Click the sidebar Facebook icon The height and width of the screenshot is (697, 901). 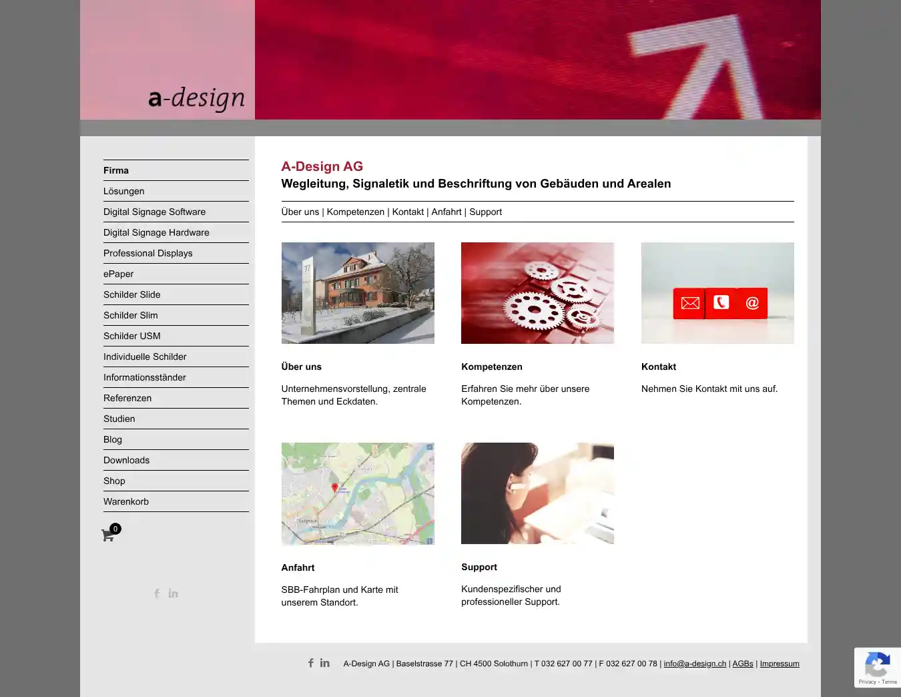[157, 594]
